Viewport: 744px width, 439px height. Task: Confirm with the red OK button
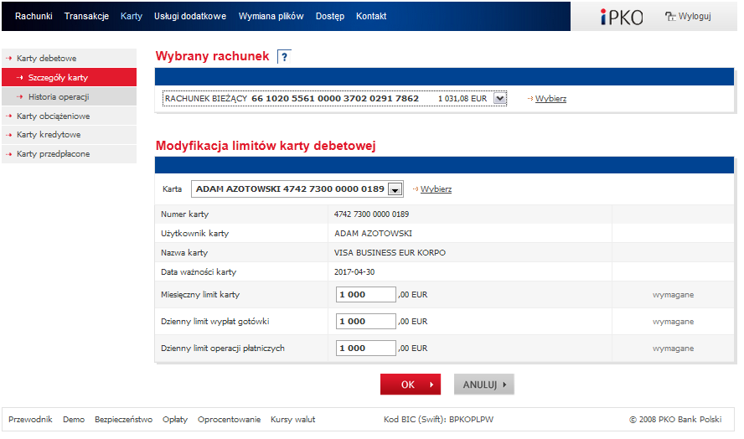411,385
